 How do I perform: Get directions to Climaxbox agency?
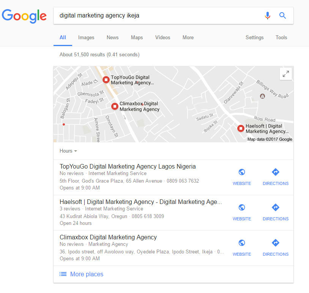(275, 243)
